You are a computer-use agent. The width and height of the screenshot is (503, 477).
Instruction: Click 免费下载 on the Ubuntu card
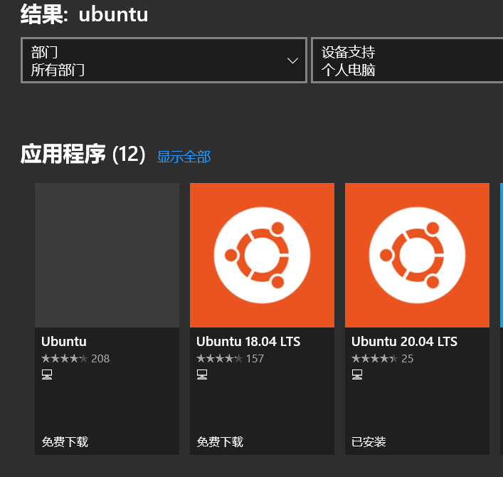[65, 441]
